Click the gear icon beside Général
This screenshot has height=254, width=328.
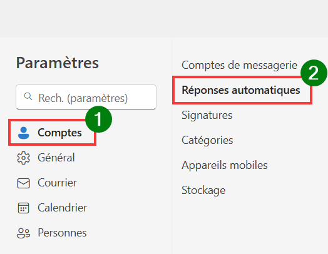[23, 158]
